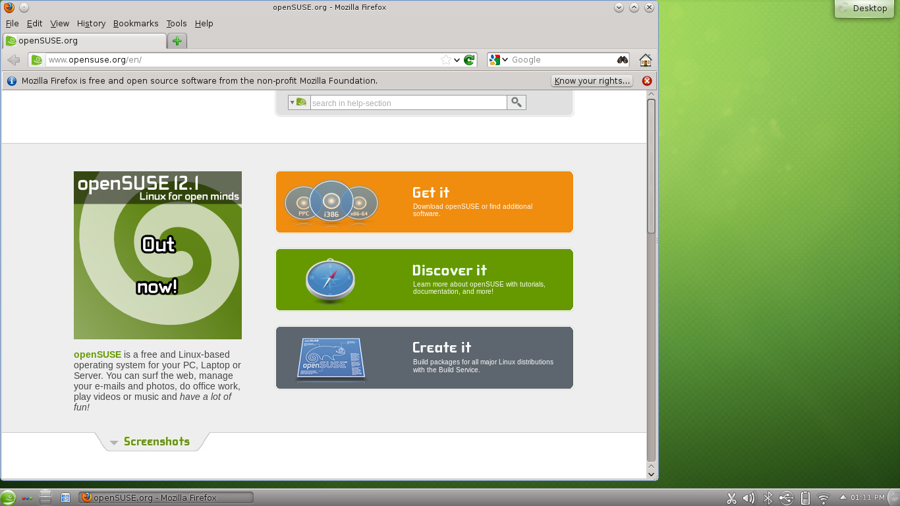Open the Bookmarks menu
The height and width of the screenshot is (506, 900).
[x=136, y=24]
